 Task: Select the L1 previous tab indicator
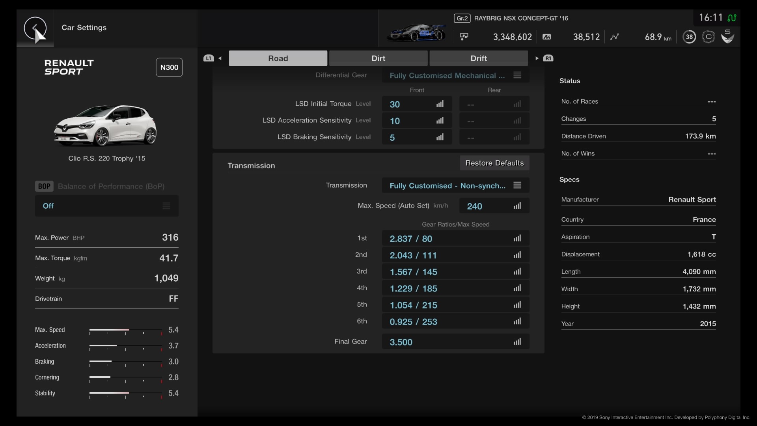[x=209, y=58]
